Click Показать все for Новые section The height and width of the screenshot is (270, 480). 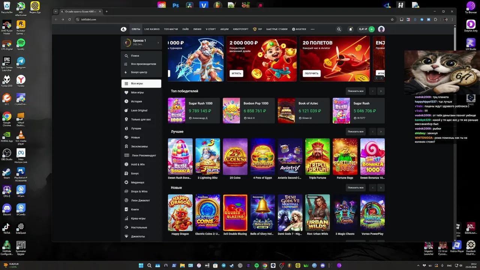[x=355, y=187]
